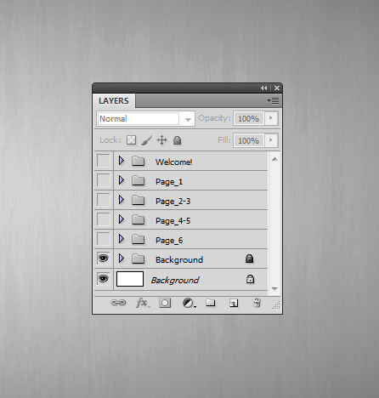Screen dimensions: 379x398
Task: Open the Opacity slider arrow
Action: pos(271,118)
